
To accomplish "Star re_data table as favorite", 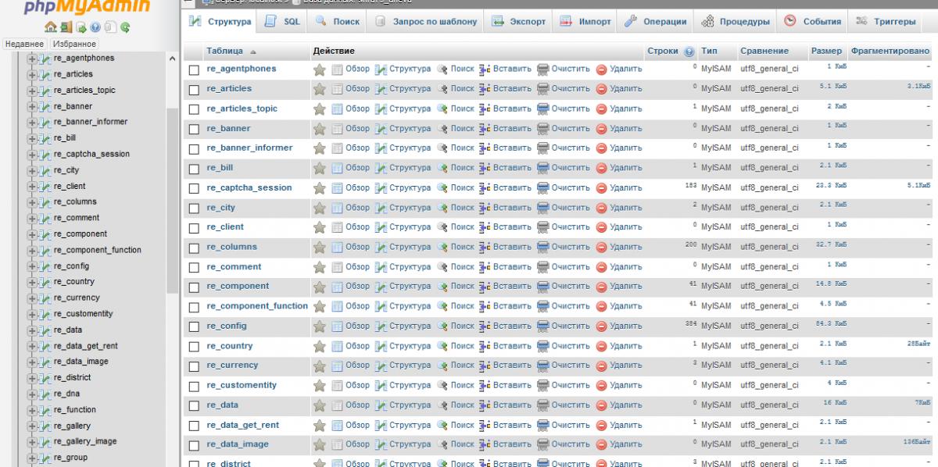I will click(x=319, y=405).
